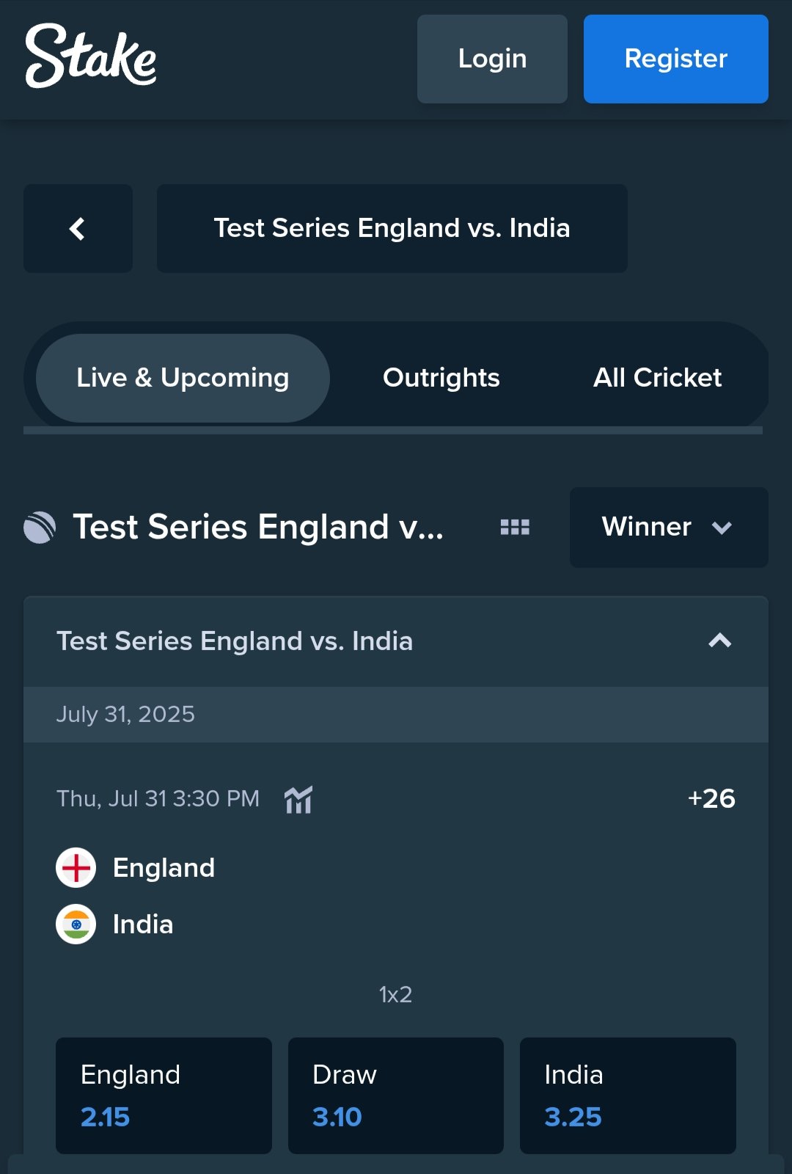Viewport: 792px width, 1174px height.
Task: Switch to the All Cricket tab
Action: point(657,377)
